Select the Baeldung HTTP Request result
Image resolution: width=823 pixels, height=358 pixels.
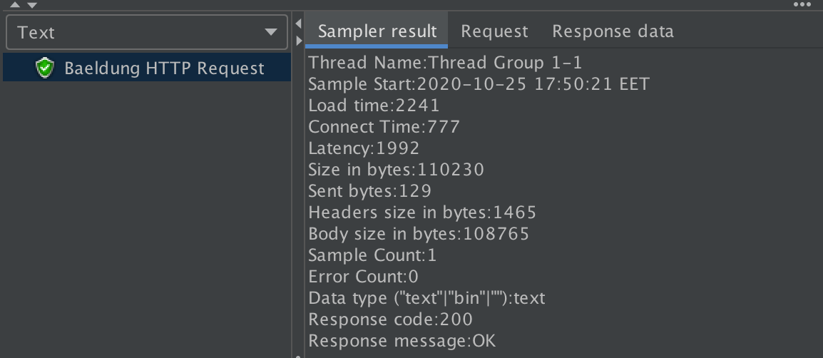(164, 68)
